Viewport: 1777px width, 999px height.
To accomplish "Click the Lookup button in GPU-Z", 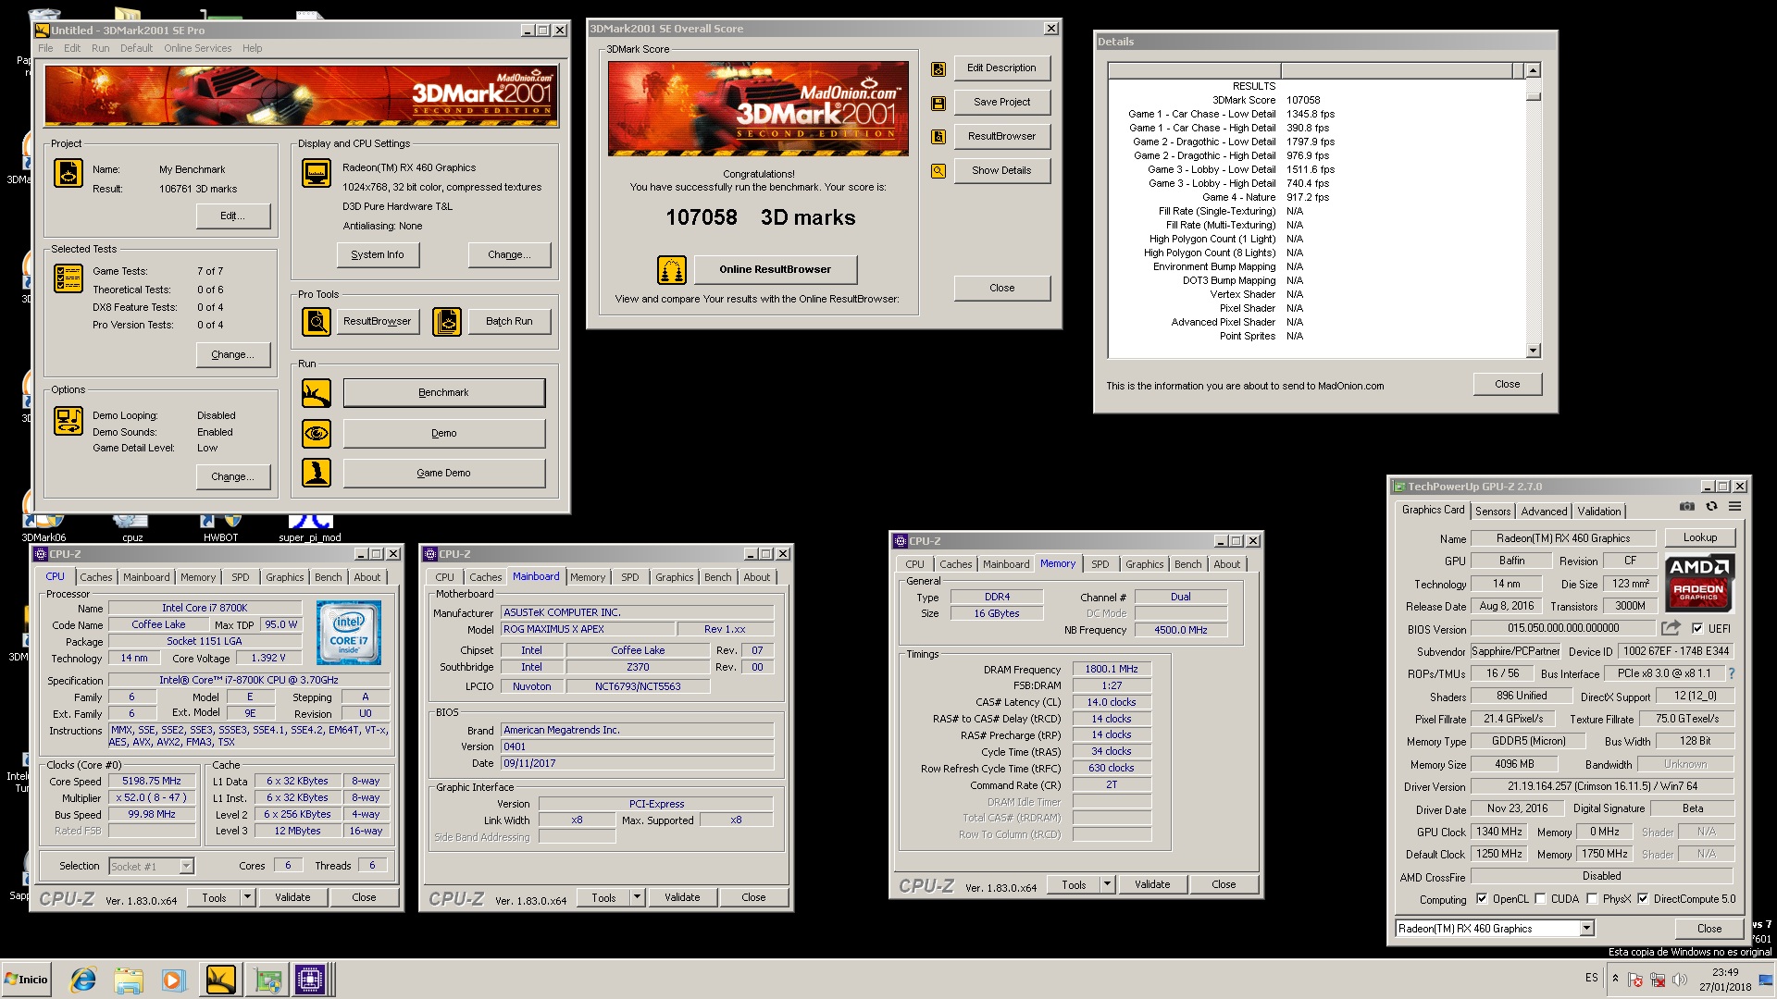I will 1699,537.
